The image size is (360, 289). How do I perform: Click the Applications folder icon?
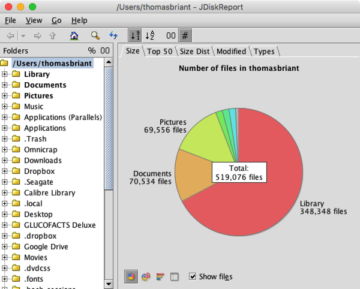(x=16, y=128)
